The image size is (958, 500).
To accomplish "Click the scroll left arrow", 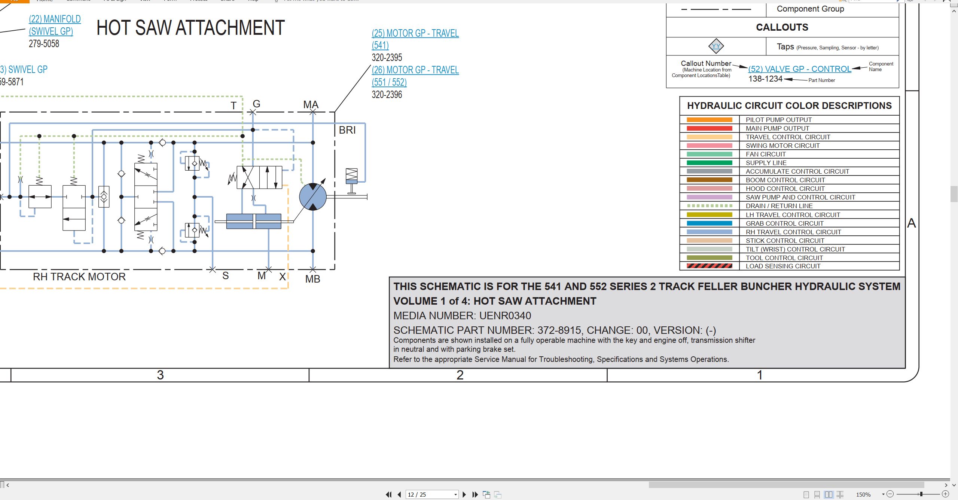I will [x=7, y=485].
